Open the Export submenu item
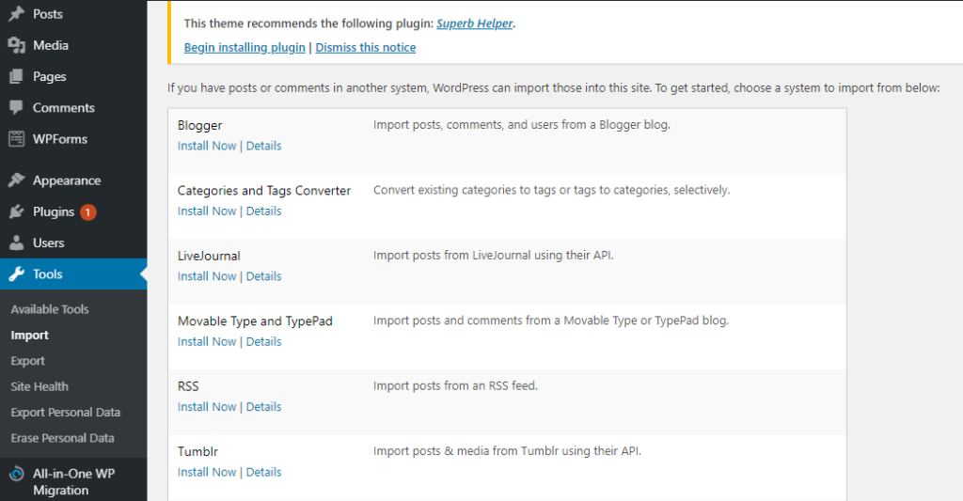Screen dimensions: 963x501 tap(27, 361)
